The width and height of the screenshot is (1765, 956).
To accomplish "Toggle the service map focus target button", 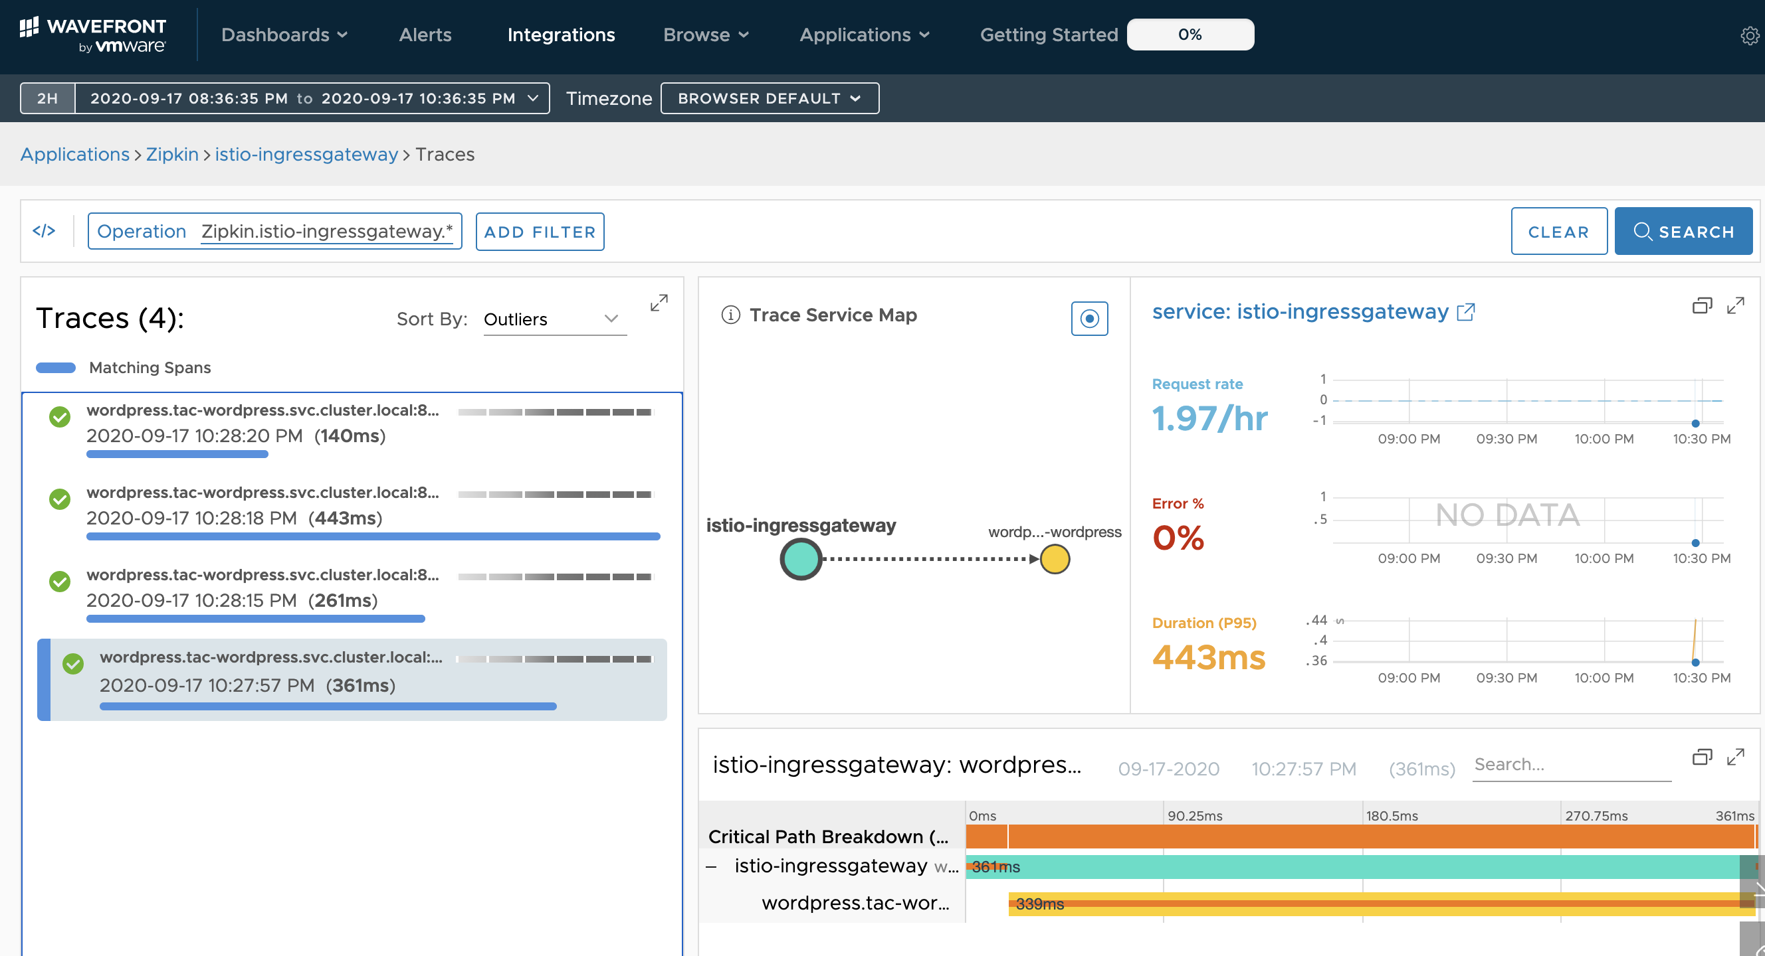I will point(1089,319).
